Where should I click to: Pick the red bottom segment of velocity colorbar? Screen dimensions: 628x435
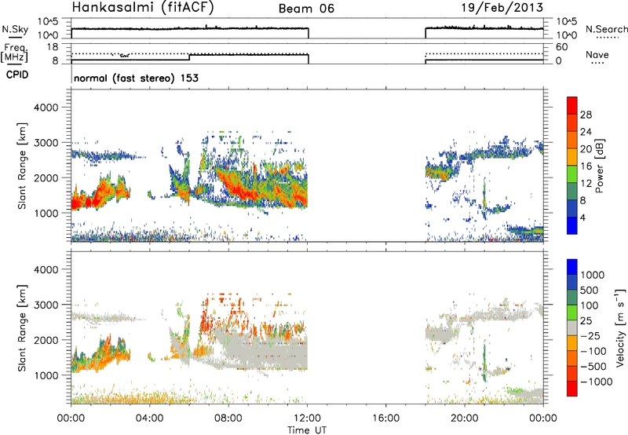[x=572, y=389]
